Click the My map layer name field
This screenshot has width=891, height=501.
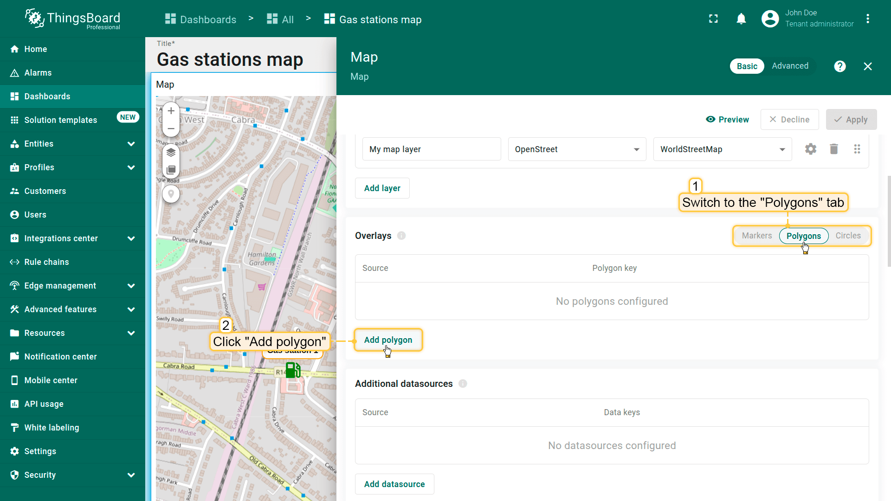click(x=431, y=149)
